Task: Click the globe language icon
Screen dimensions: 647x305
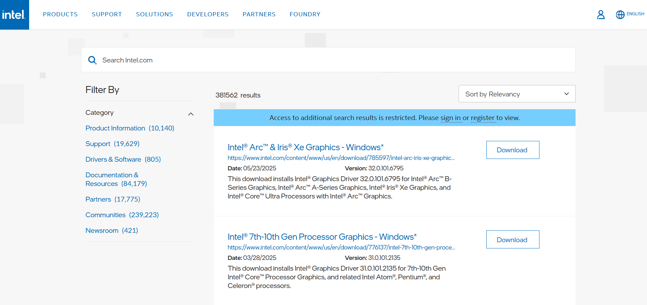Action: click(620, 15)
